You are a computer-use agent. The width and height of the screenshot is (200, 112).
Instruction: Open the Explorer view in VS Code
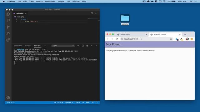(x=8, y=14)
